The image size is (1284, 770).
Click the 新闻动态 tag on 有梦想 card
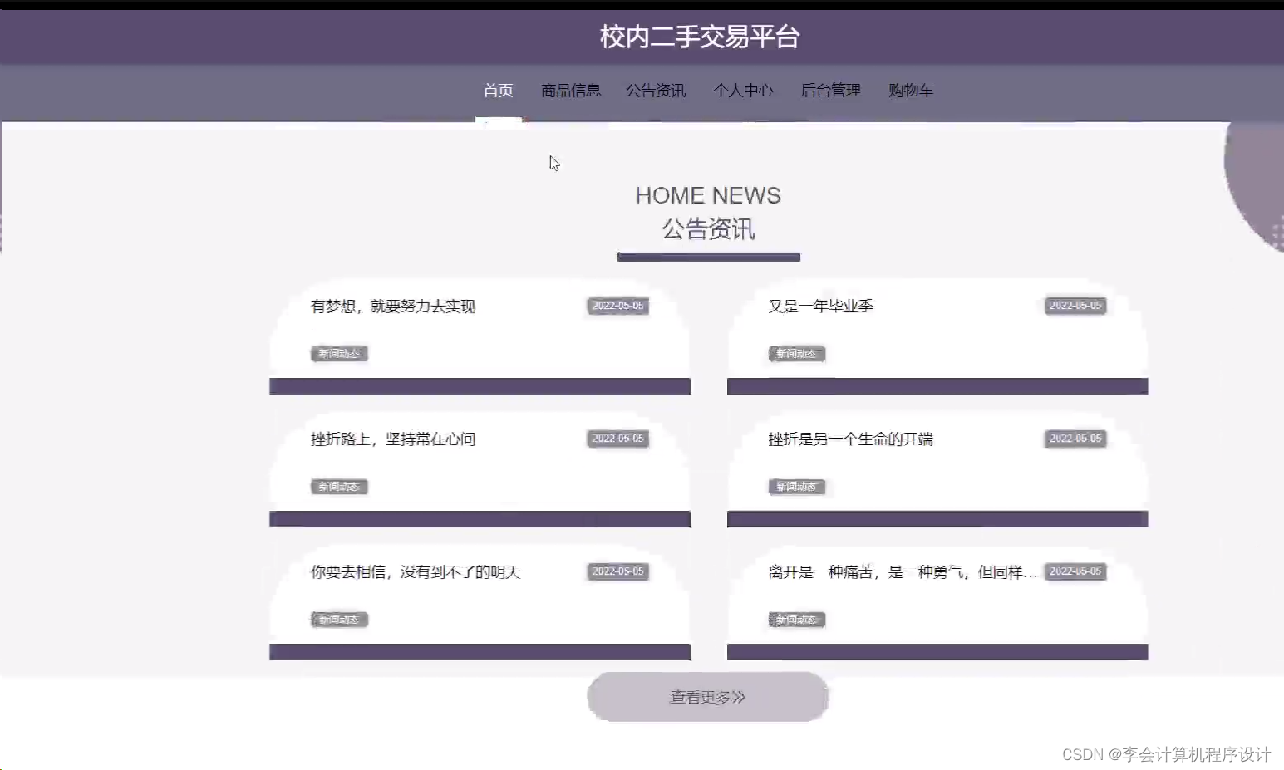click(x=338, y=353)
